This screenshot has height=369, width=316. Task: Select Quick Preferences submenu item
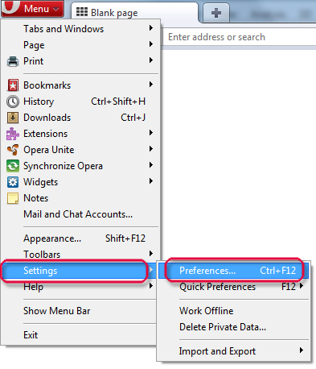point(233,287)
